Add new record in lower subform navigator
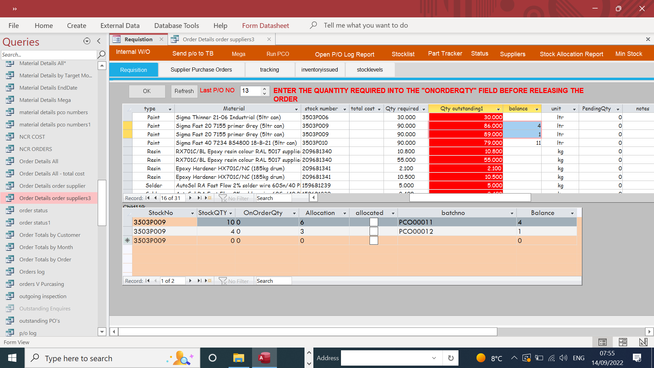This screenshot has height=368, width=654. click(208, 281)
